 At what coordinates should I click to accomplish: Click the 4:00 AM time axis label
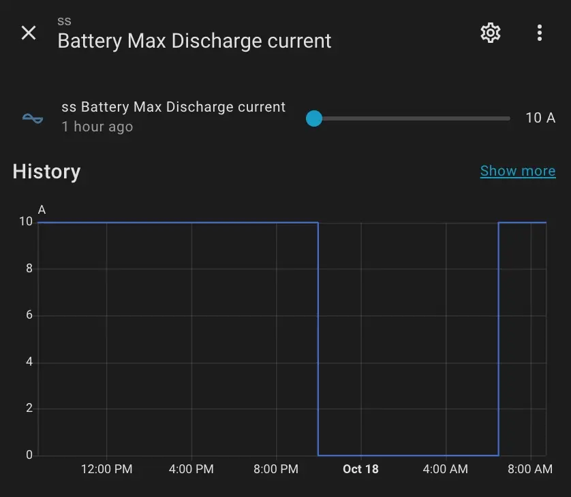pos(445,469)
